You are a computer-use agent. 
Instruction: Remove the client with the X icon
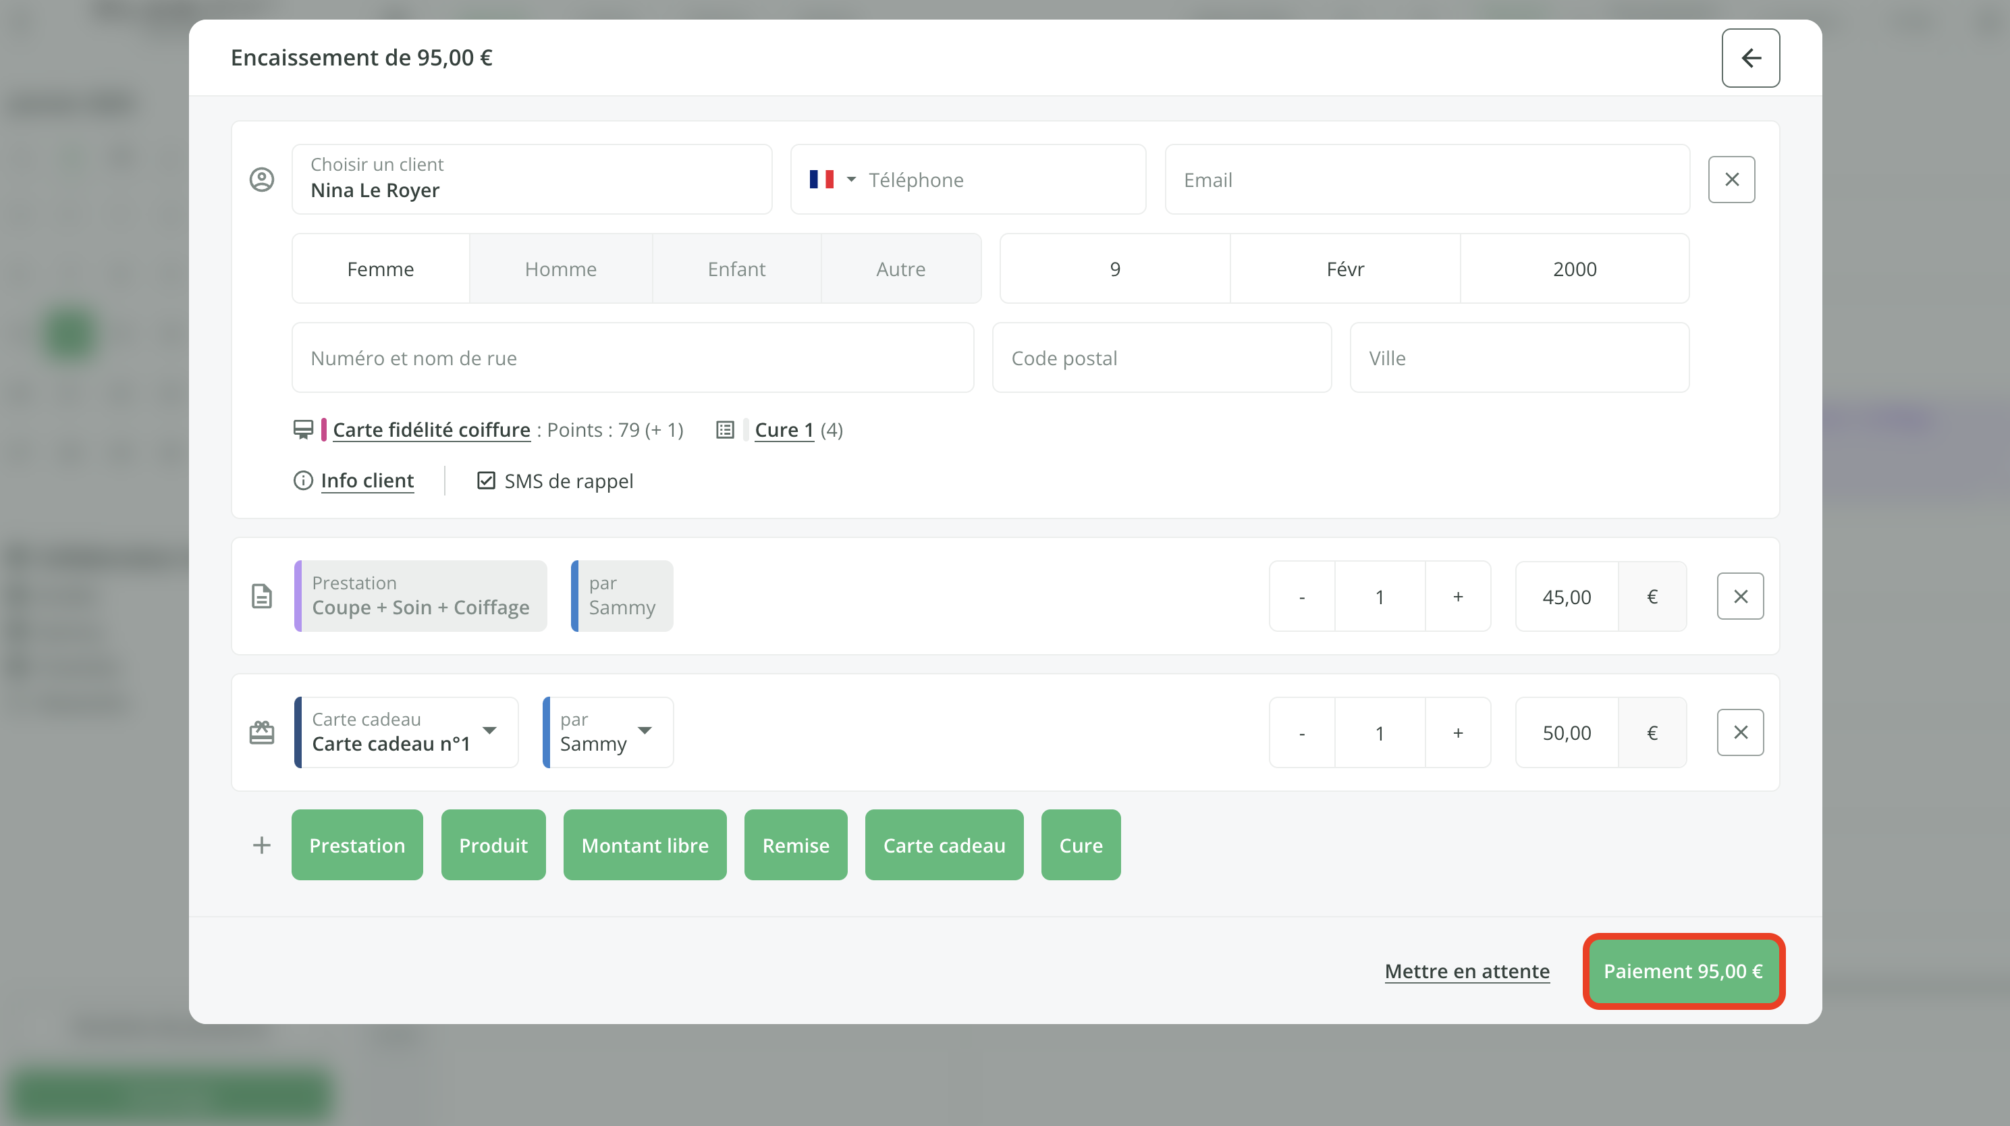click(x=1731, y=180)
